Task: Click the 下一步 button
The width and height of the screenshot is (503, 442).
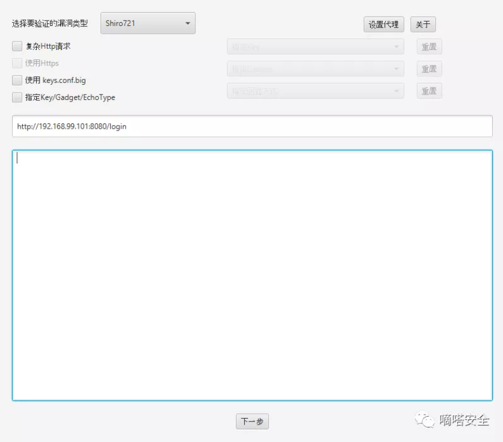Action: pos(252,421)
